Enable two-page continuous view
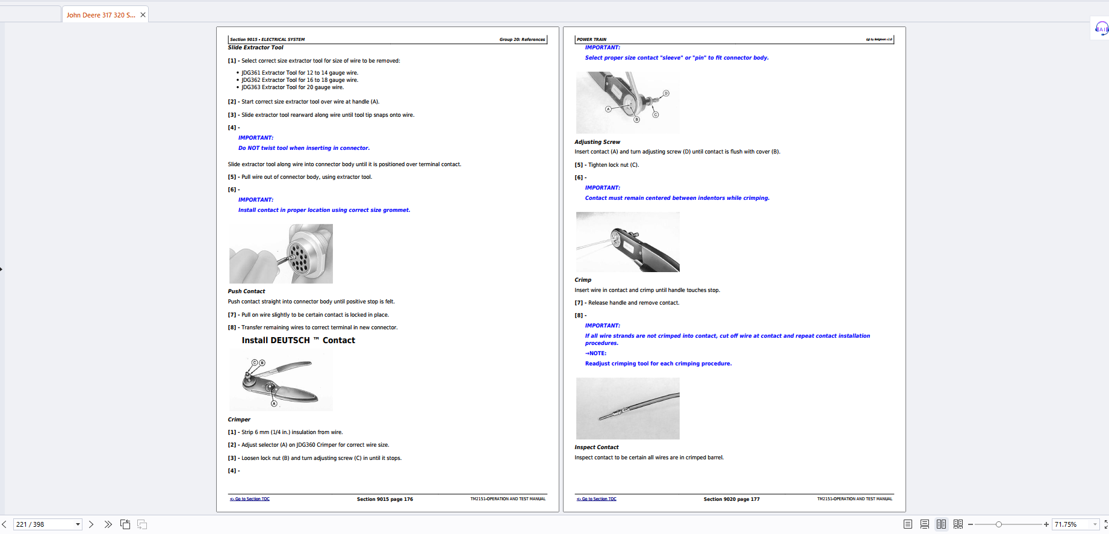The image size is (1109, 534). 958,524
